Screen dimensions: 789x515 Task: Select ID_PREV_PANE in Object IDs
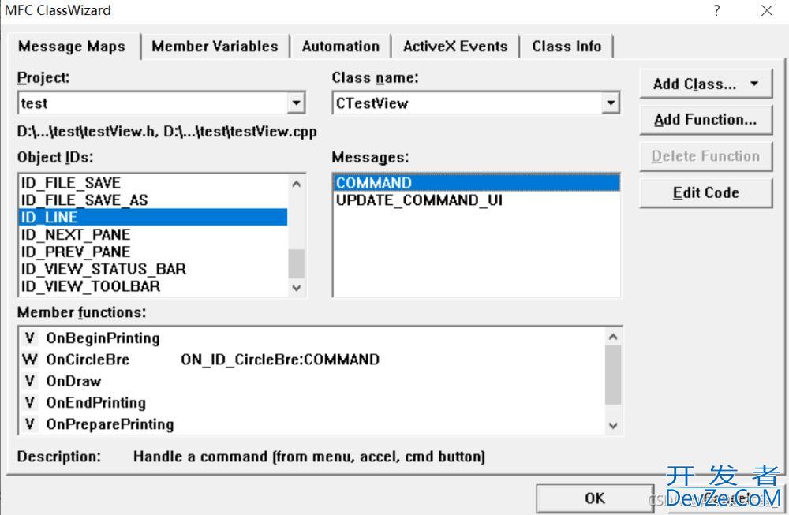(153, 252)
